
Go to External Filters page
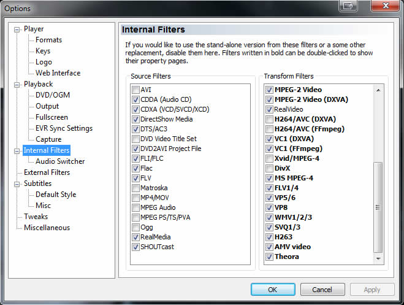coord(47,172)
